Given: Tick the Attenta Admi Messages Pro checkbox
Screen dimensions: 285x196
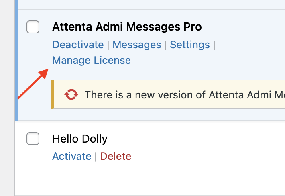Looking at the screenshot, I should (33, 27).
